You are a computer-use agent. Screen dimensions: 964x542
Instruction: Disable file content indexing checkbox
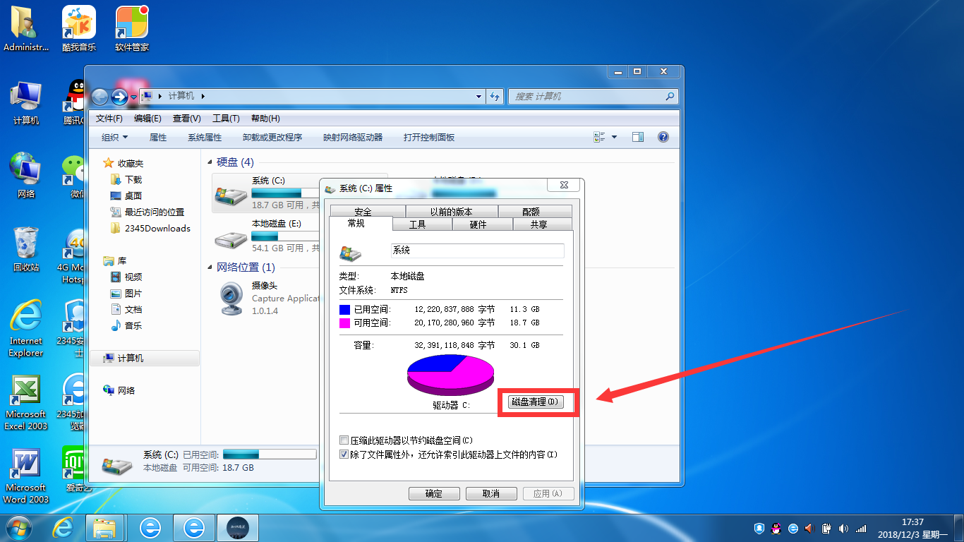coord(344,454)
